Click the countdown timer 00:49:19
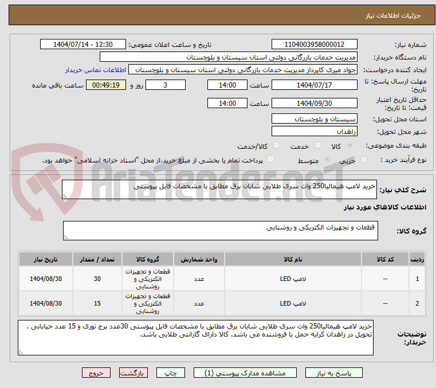 (106, 85)
